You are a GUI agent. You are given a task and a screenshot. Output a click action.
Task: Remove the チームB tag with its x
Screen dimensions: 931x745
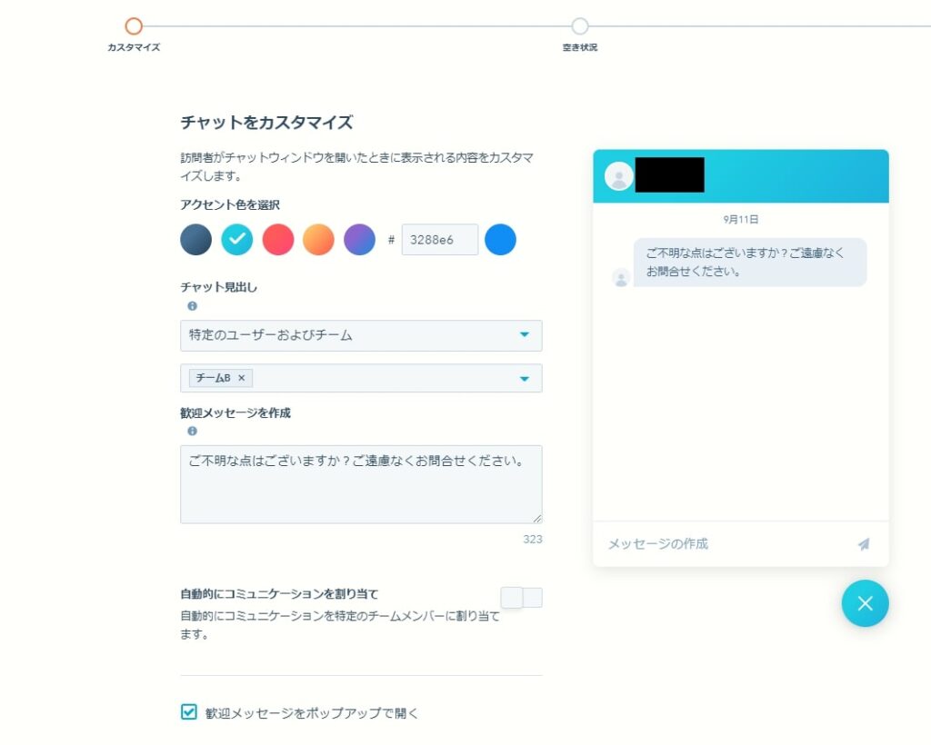coord(242,378)
